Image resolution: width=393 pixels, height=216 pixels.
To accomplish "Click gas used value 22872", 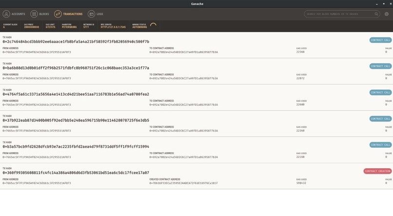I will point(300,79).
